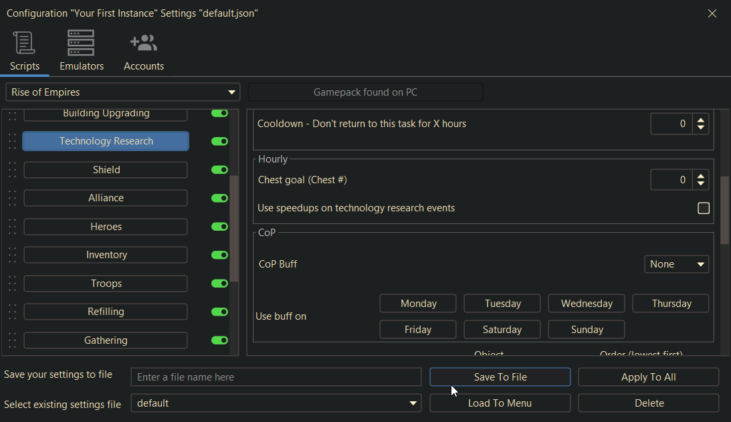This screenshot has height=422, width=731.
Task: Click the Heroes row drag handle
Action: (13, 227)
